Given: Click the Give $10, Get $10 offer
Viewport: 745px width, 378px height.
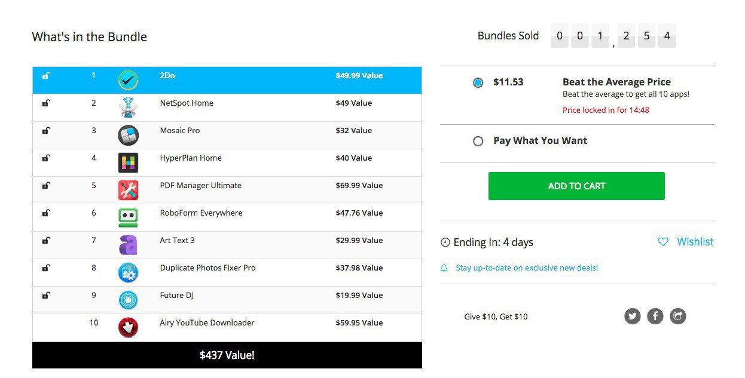Looking at the screenshot, I should click(x=496, y=317).
